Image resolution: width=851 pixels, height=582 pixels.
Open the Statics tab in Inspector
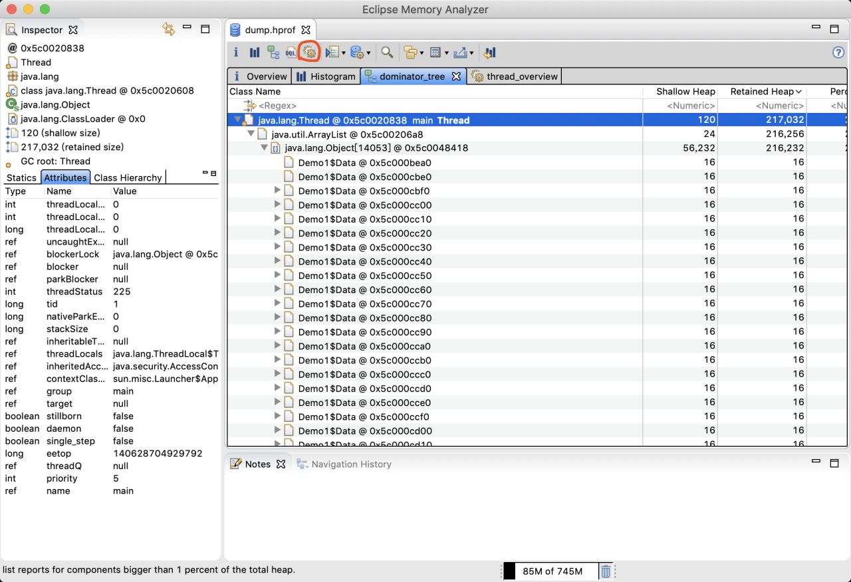point(21,177)
